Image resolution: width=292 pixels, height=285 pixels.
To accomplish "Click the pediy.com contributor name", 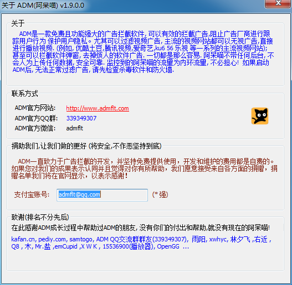I will coord(53,239).
